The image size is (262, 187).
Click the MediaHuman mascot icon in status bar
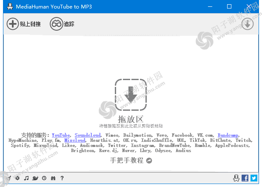coord(236,178)
